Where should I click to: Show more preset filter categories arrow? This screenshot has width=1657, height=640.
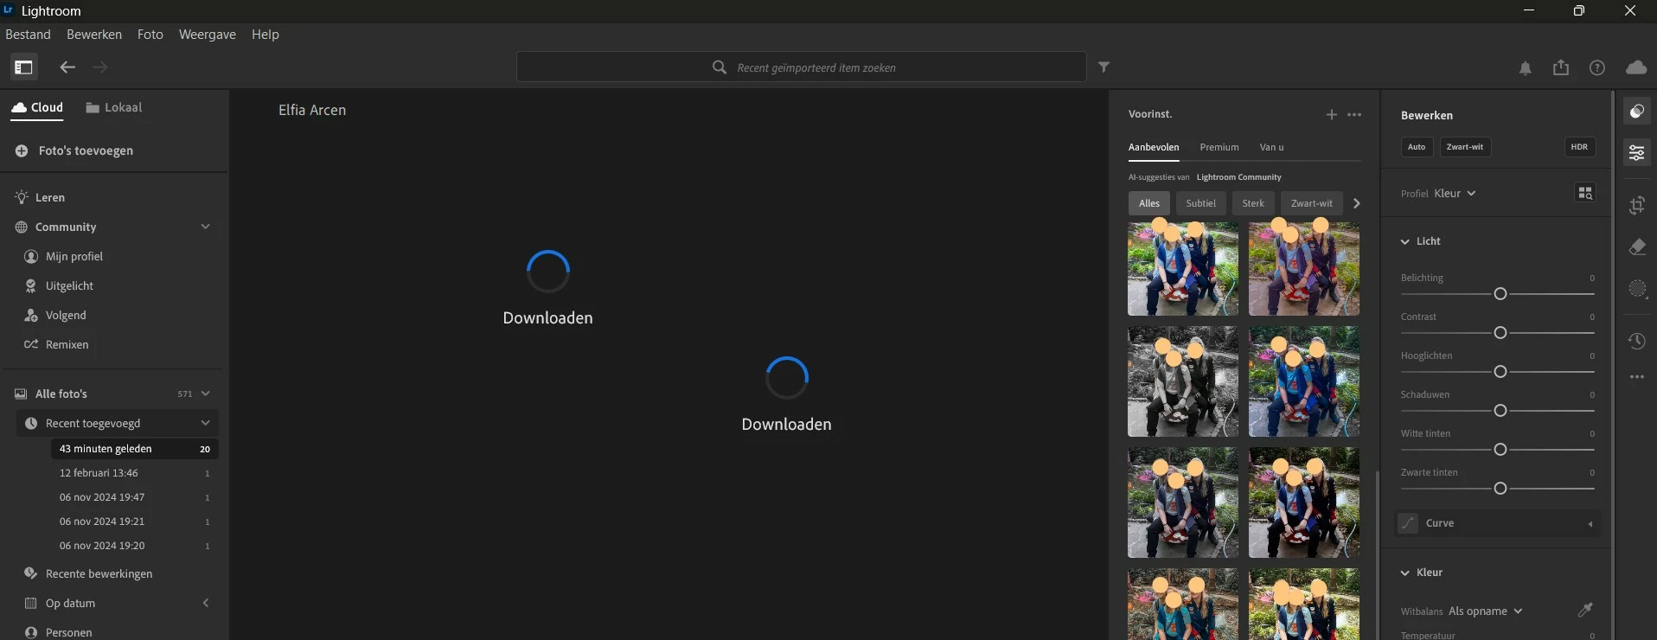(x=1356, y=203)
